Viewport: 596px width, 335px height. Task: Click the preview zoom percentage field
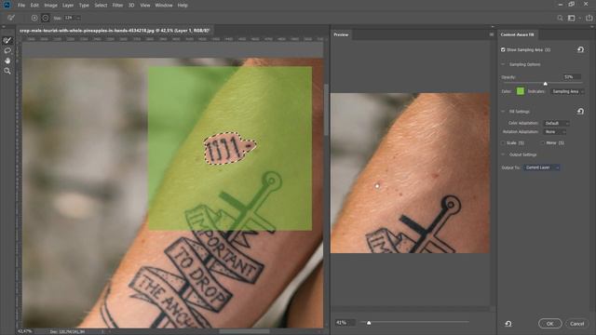coord(345,323)
